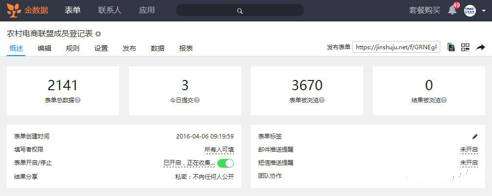Click the share arrow icon
Image resolution: width=492 pixels, height=196 pixels.
pyautogui.click(x=480, y=47)
